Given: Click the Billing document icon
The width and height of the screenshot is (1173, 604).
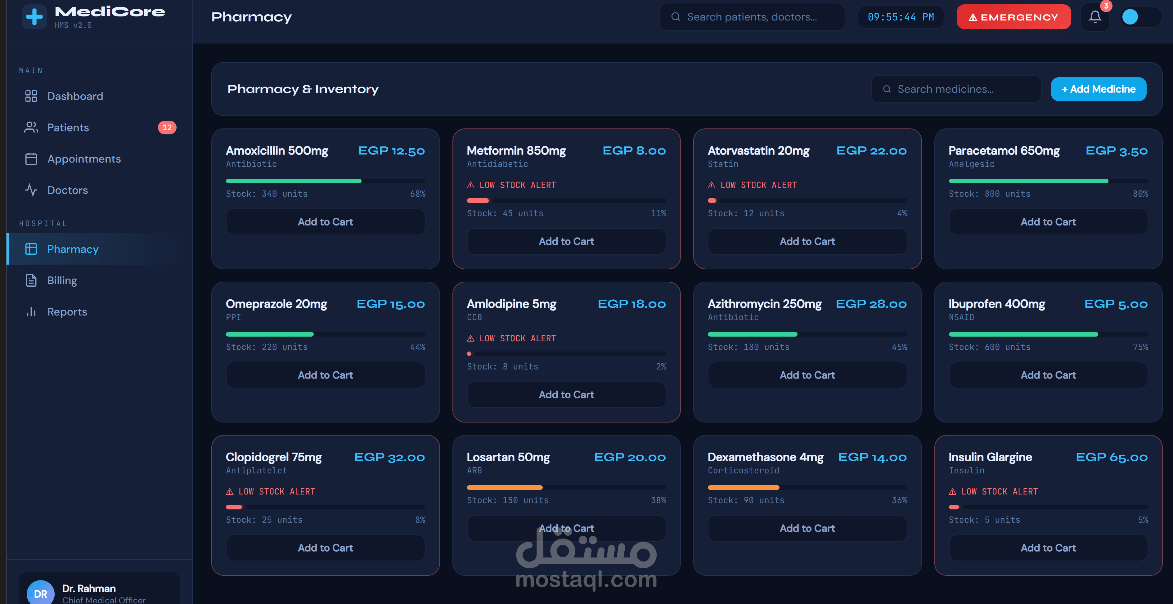Looking at the screenshot, I should point(31,280).
